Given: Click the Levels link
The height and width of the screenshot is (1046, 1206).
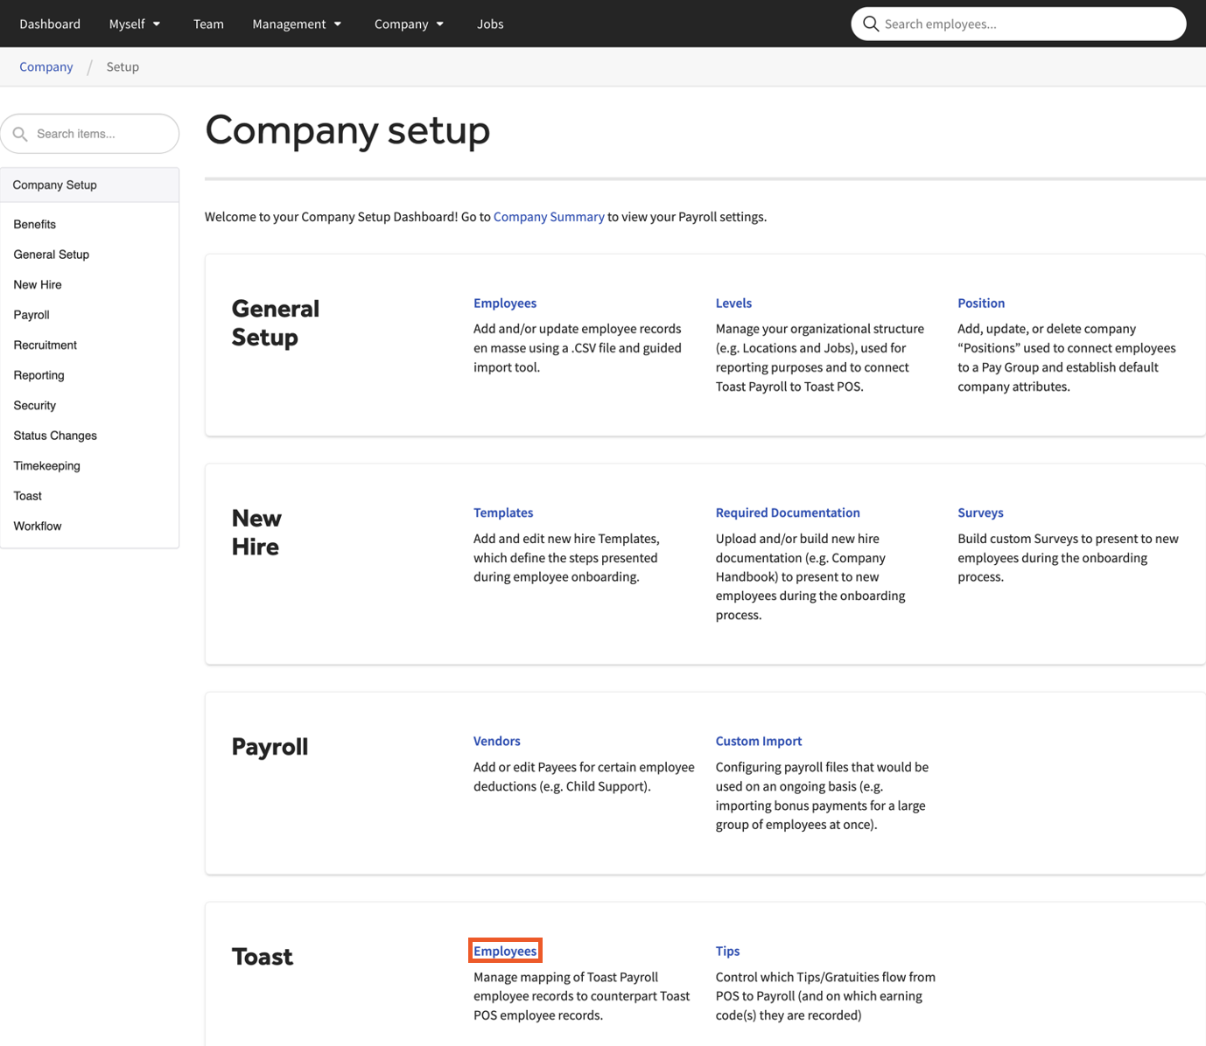Looking at the screenshot, I should (x=733, y=303).
